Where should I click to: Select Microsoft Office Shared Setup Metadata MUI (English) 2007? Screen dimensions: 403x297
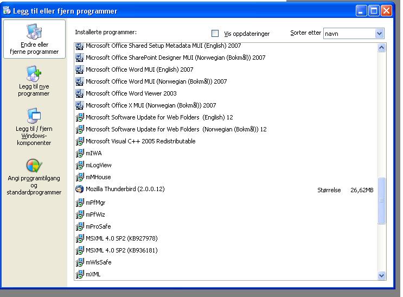[226, 46]
